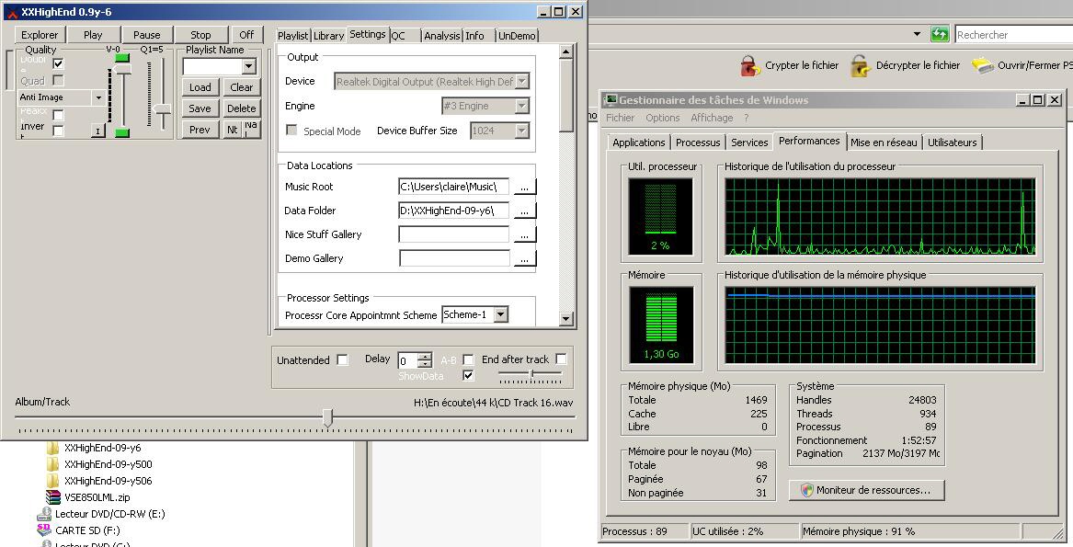Open the Device output dropdown
This screenshot has width=1073, height=547.
(x=522, y=82)
